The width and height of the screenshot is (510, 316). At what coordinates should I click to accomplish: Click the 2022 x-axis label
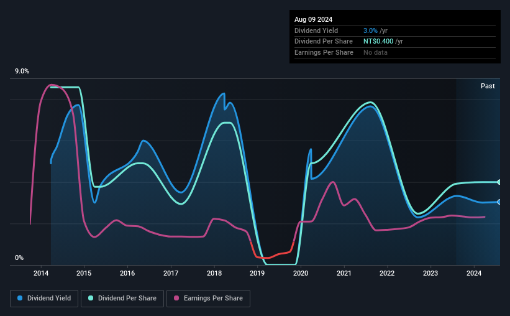point(387,273)
